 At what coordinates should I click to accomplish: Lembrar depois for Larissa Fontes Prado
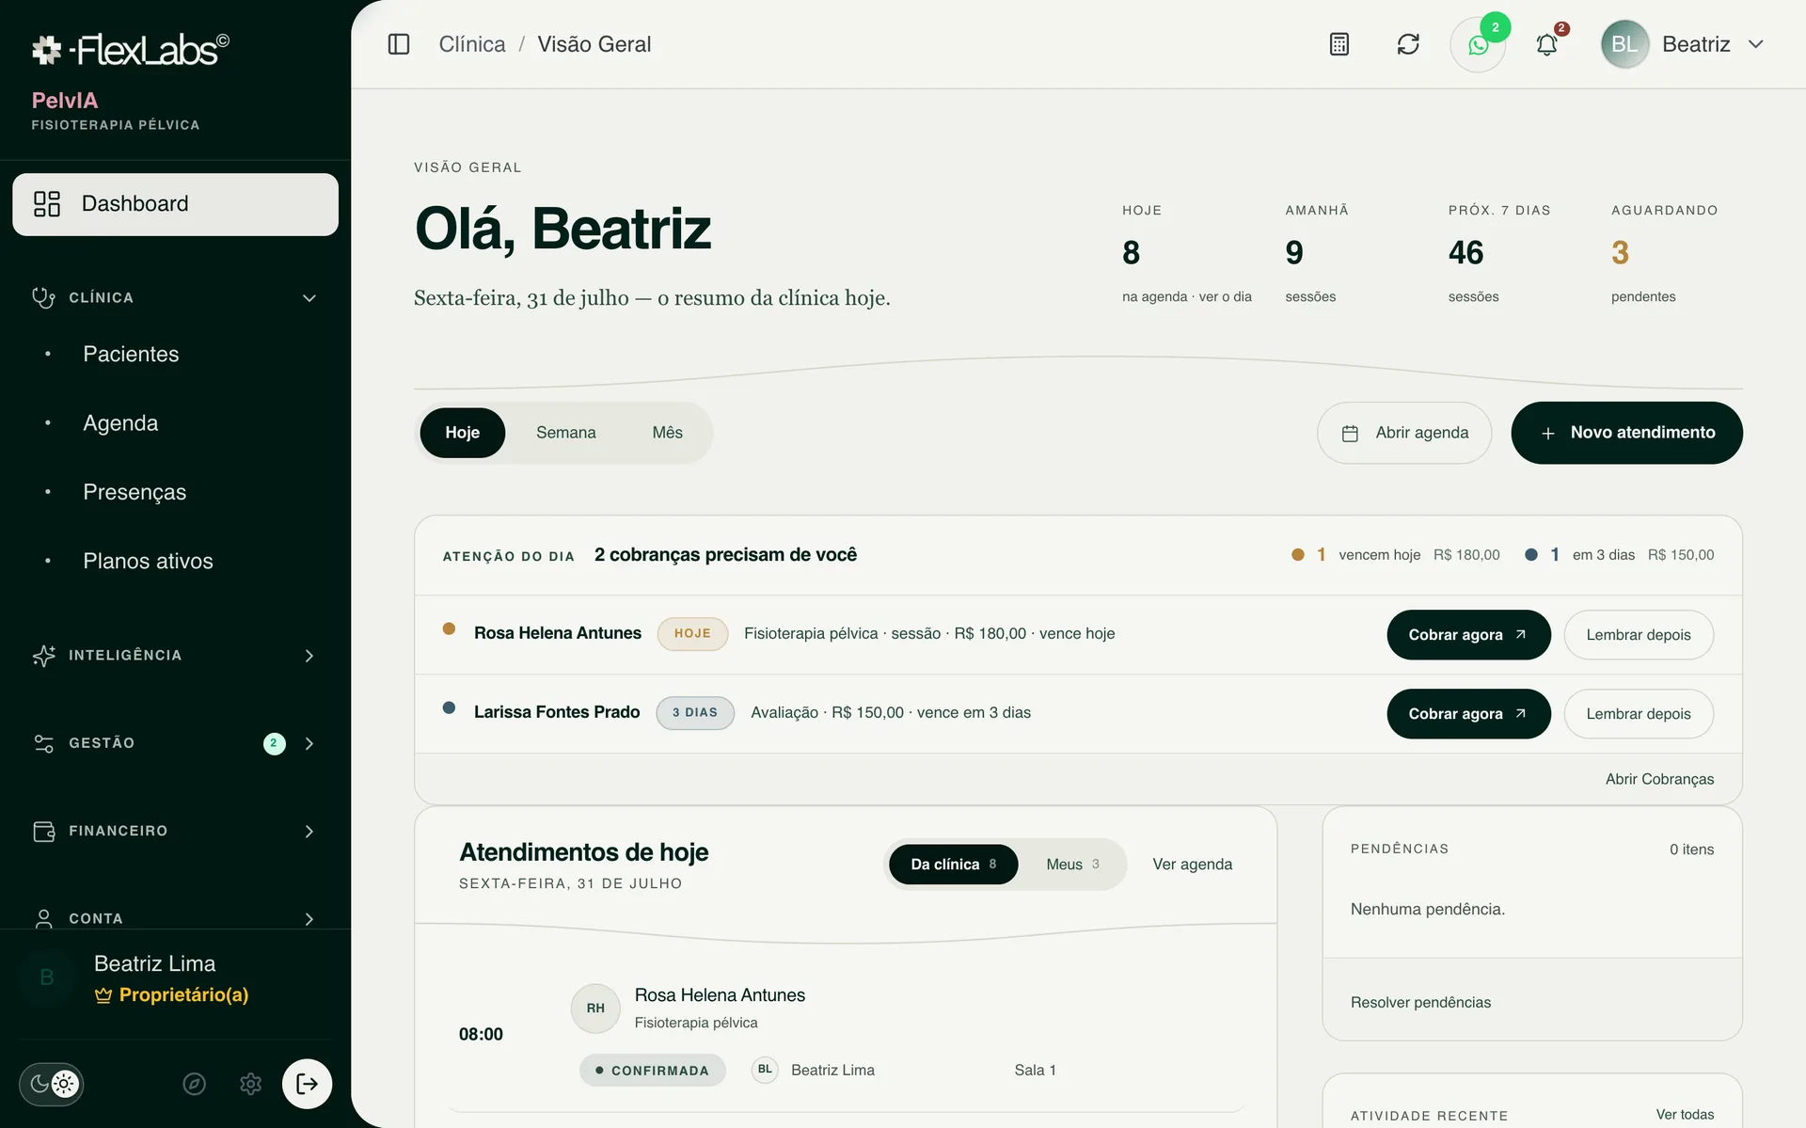(x=1639, y=714)
